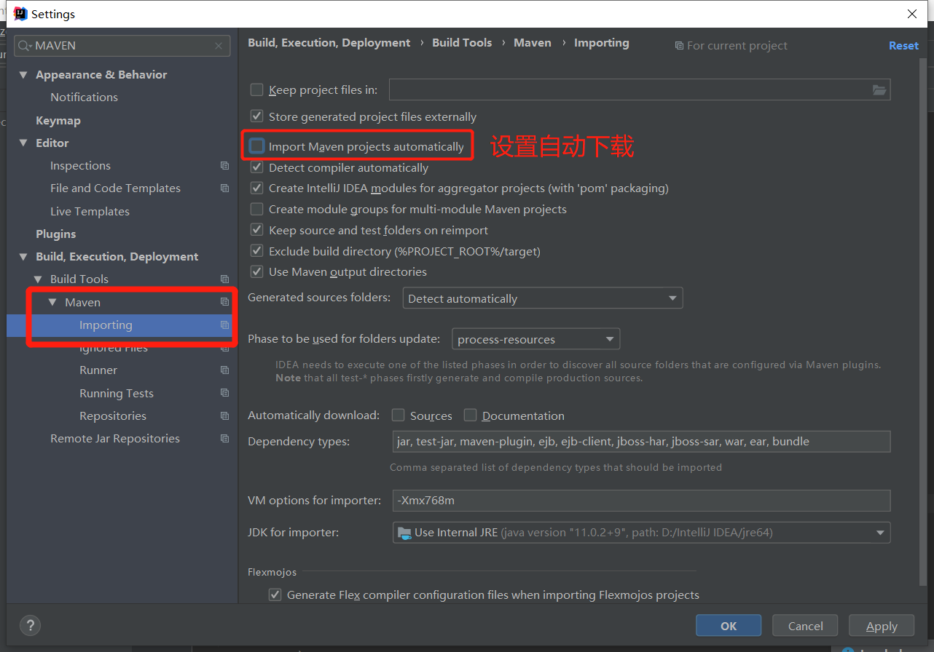Enable Keep project files in checkbox
934x652 pixels.
click(x=256, y=90)
